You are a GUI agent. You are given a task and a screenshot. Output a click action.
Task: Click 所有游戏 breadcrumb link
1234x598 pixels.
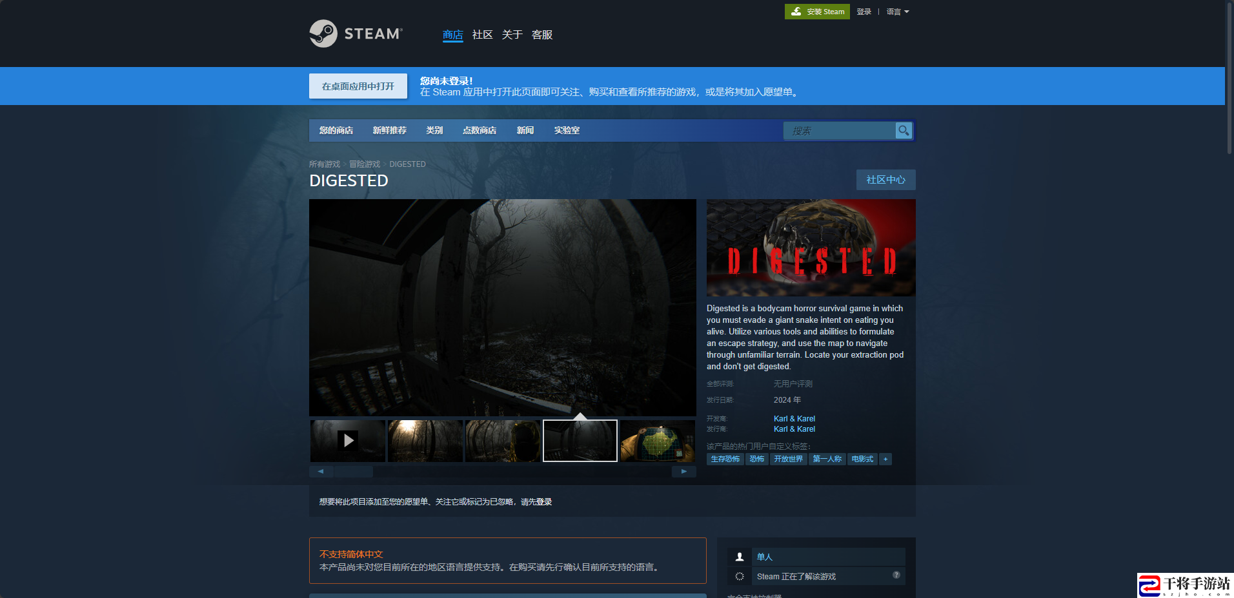325,164
